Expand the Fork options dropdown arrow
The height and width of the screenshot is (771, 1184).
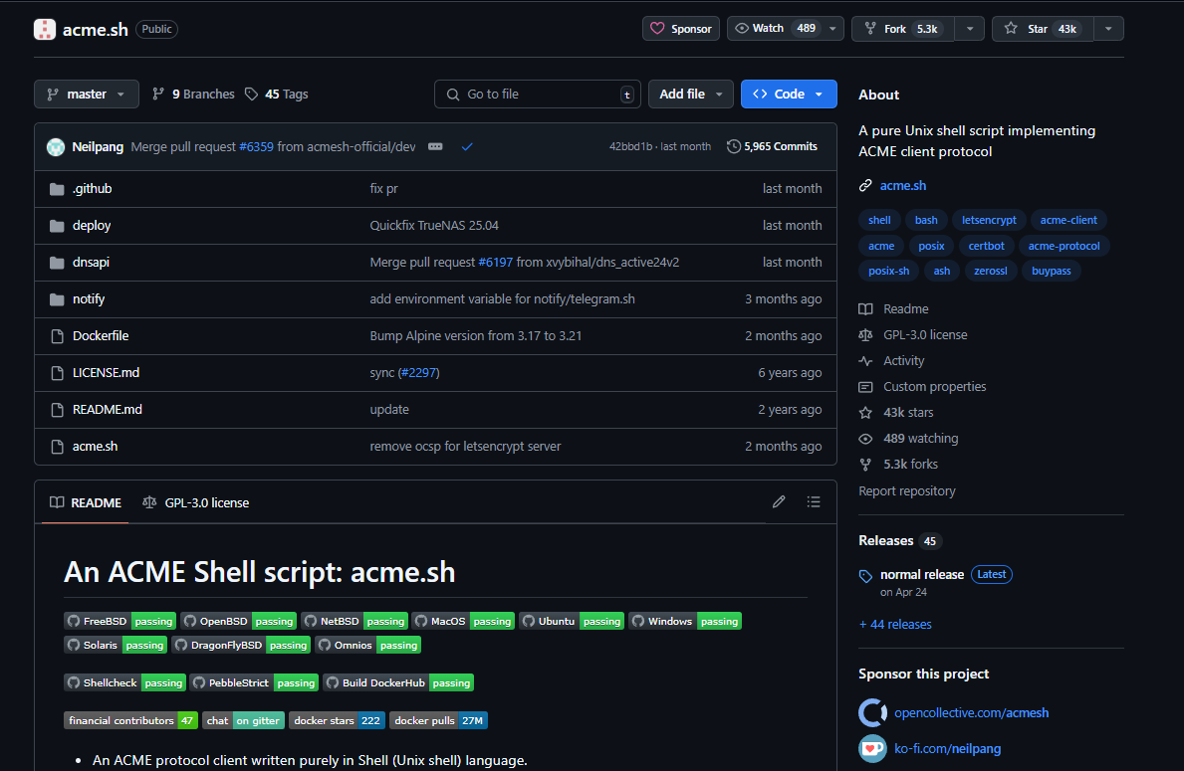pyautogui.click(x=970, y=29)
